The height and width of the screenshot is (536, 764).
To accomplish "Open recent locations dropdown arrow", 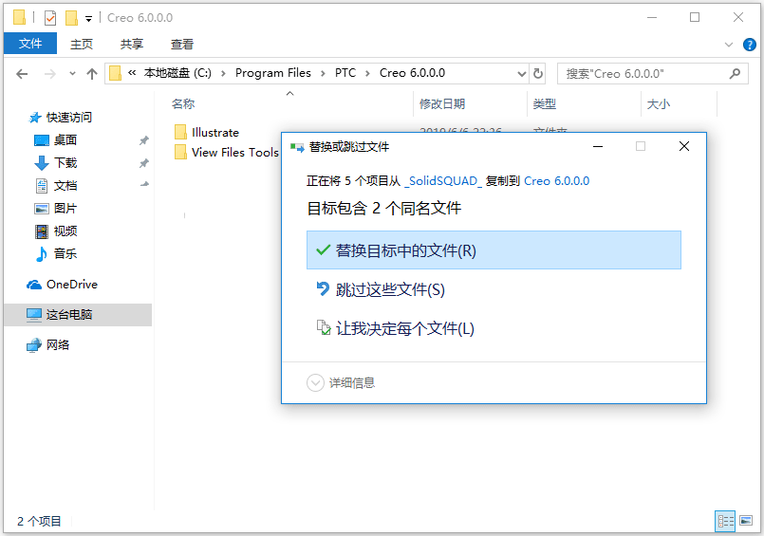I will tap(72, 74).
